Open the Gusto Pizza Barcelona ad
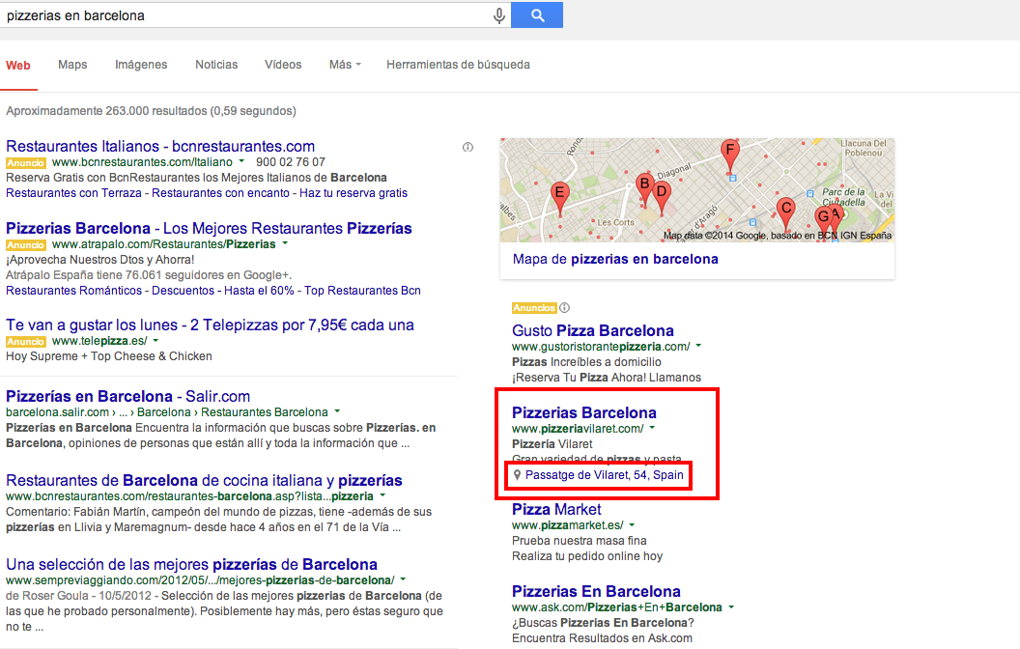Viewport: 1020px width, 649px height. (593, 330)
